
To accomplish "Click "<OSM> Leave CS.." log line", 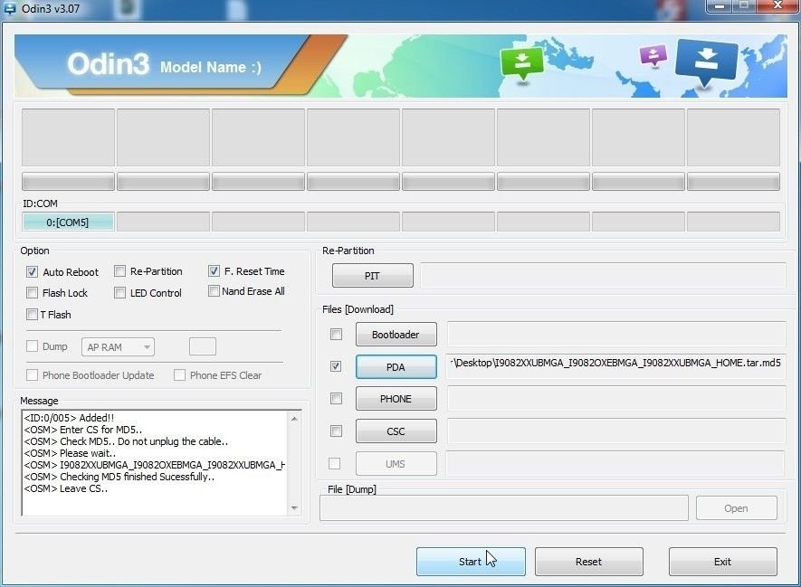I will click(65, 488).
